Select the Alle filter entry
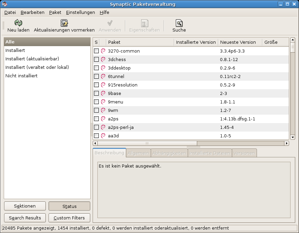 [x=47, y=42]
